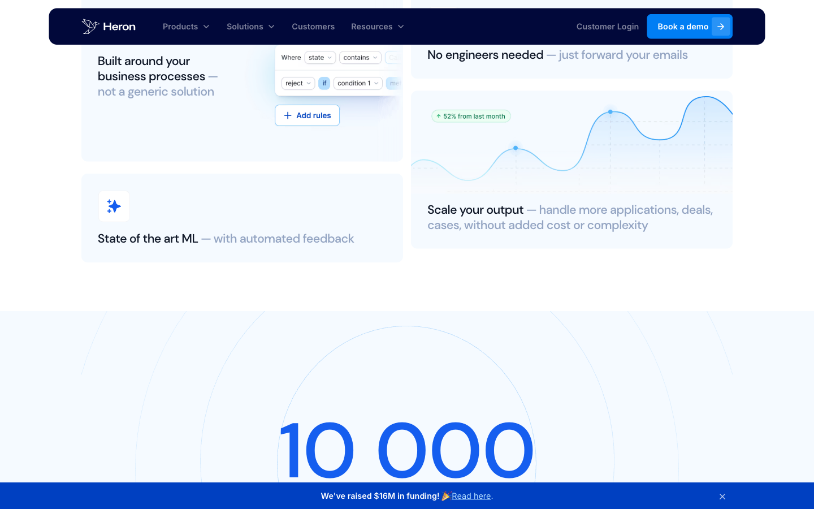
Task: Click the sparkle ML icon
Action: click(x=114, y=206)
